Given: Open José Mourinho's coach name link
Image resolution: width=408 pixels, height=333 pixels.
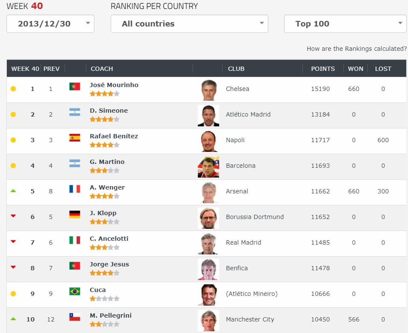Looking at the screenshot, I should tap(114, 85).
